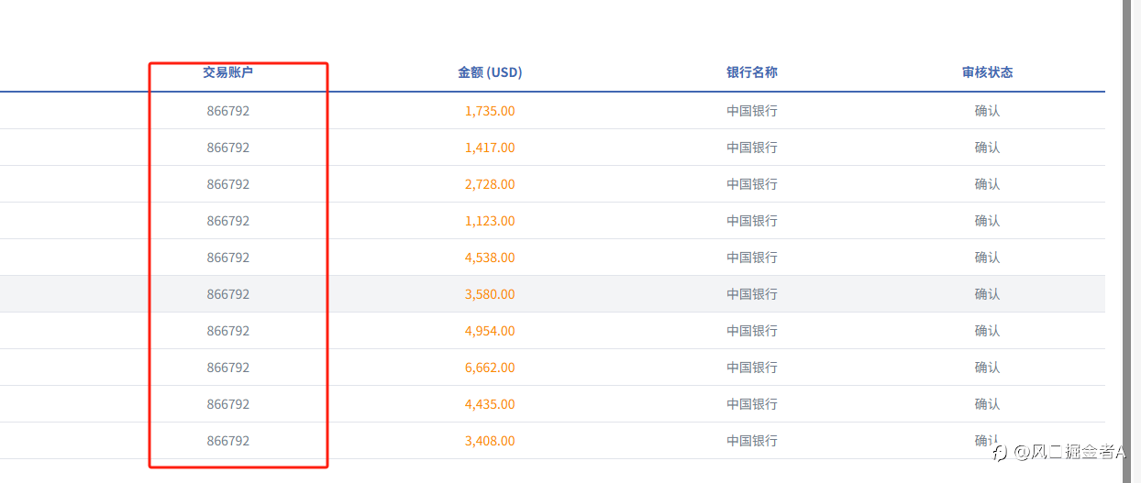Click the amount 6,662.00 entry

tap(490, 368)
